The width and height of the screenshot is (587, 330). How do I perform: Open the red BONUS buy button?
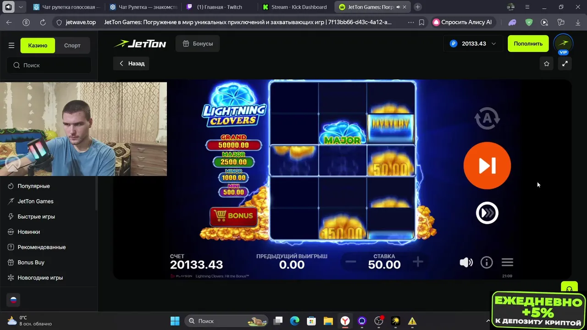point(233,216)
